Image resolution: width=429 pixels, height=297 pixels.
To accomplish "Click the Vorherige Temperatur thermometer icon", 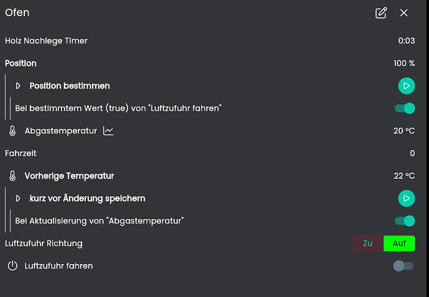I will click(x=12, y=176).
